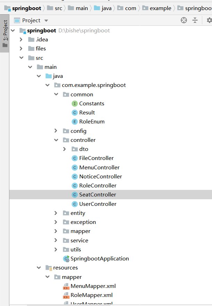
Task: Open the SpringbootApplication main class
Action: pos(99,259)
